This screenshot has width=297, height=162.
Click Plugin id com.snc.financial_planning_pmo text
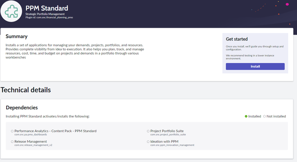click(x=49, y=18)
